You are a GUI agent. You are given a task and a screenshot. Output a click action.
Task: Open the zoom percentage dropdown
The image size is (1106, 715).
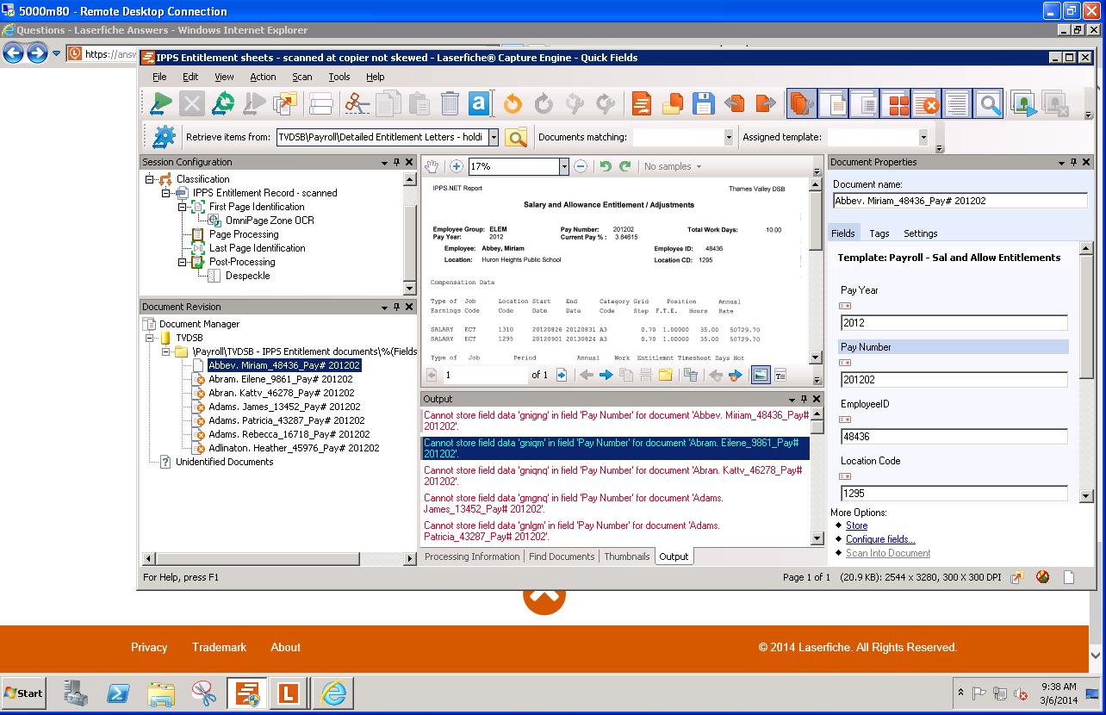[x=564, y=166]
